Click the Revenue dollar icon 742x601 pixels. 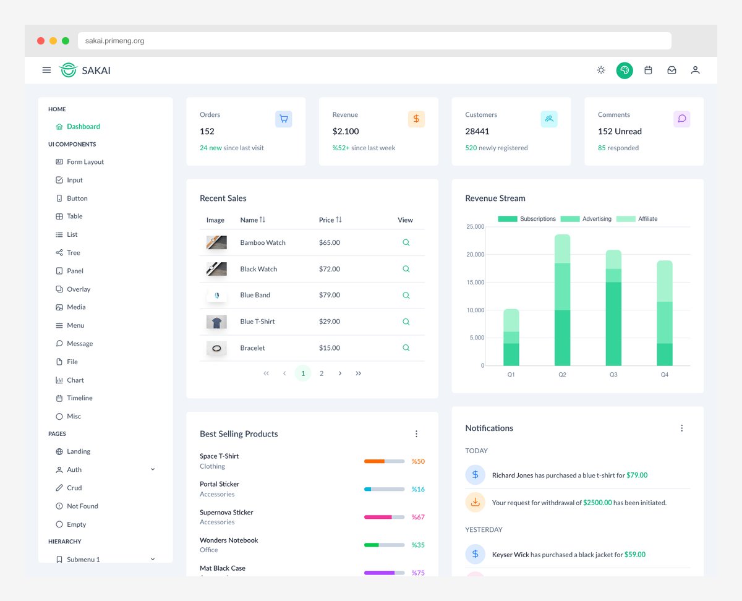pos(416,119)
